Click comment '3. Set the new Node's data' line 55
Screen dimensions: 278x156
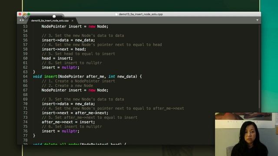[x=83, y=36]
